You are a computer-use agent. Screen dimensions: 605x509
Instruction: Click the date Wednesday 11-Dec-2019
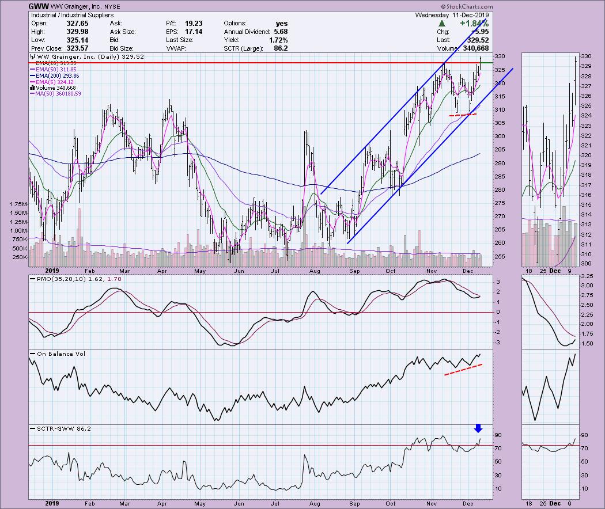(x=452, y=15)
